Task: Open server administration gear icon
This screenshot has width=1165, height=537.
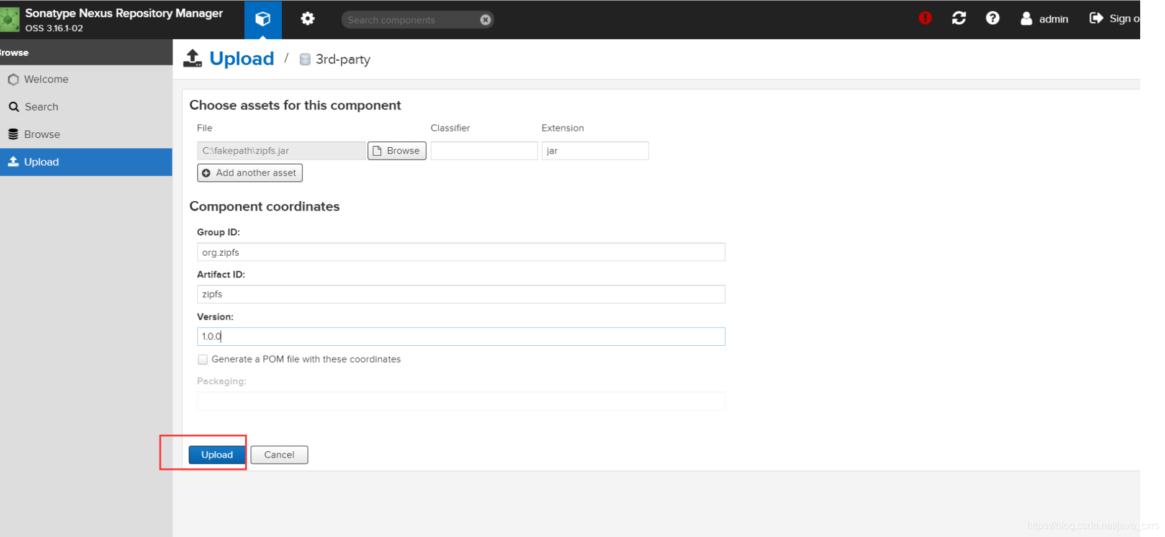Action: pos(307,19)
